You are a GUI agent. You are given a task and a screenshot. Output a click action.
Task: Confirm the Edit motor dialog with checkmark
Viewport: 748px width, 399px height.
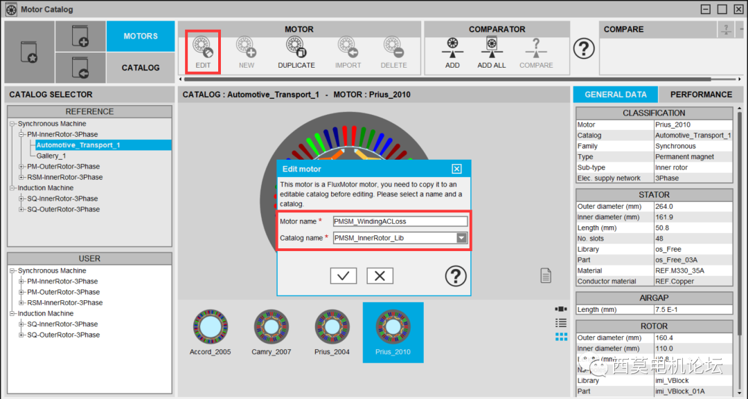click(x=344, y=276)
